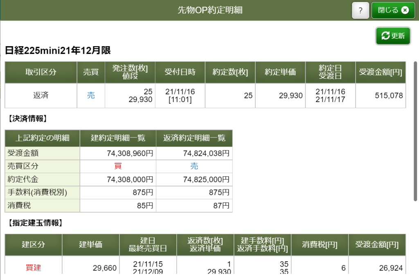
Task: Open the help question mark button
Action: tap(360, 10)
